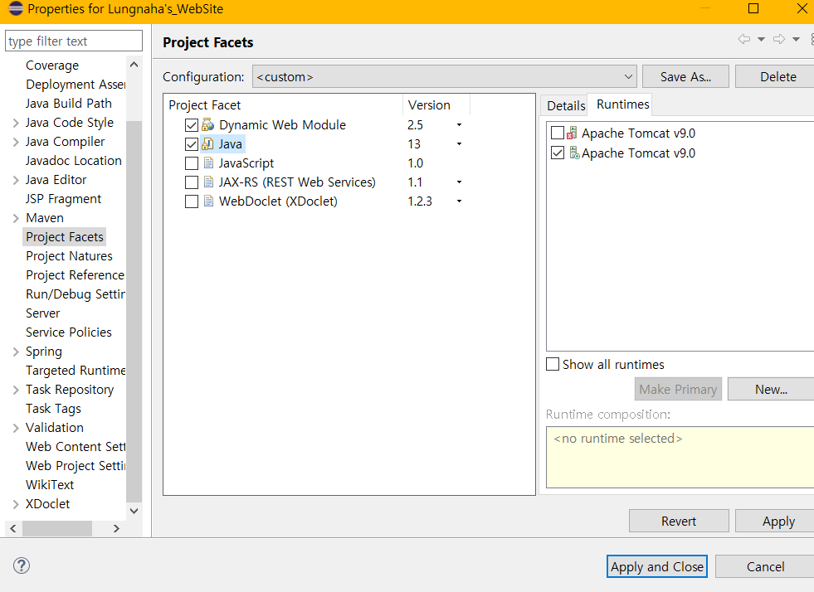This screenshot has height=592, width=814.
Task: Switch to the Runtimes tab
Action: [623, 104]
